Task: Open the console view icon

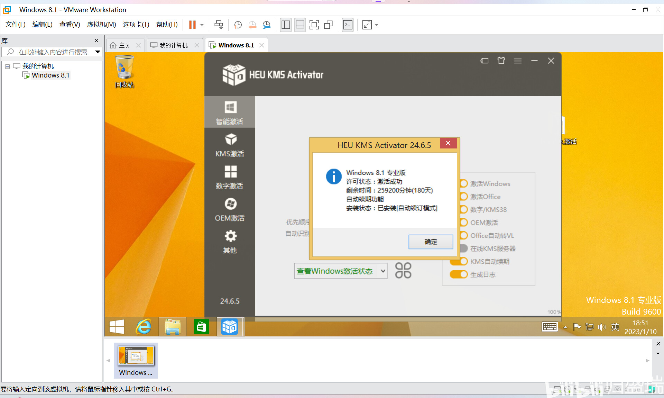Action: point(348,25)
